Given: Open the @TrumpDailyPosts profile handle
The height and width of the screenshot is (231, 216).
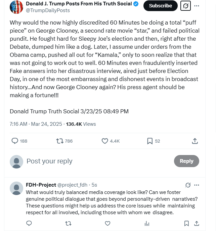Looking at the screenshot, I should point(48,10).
